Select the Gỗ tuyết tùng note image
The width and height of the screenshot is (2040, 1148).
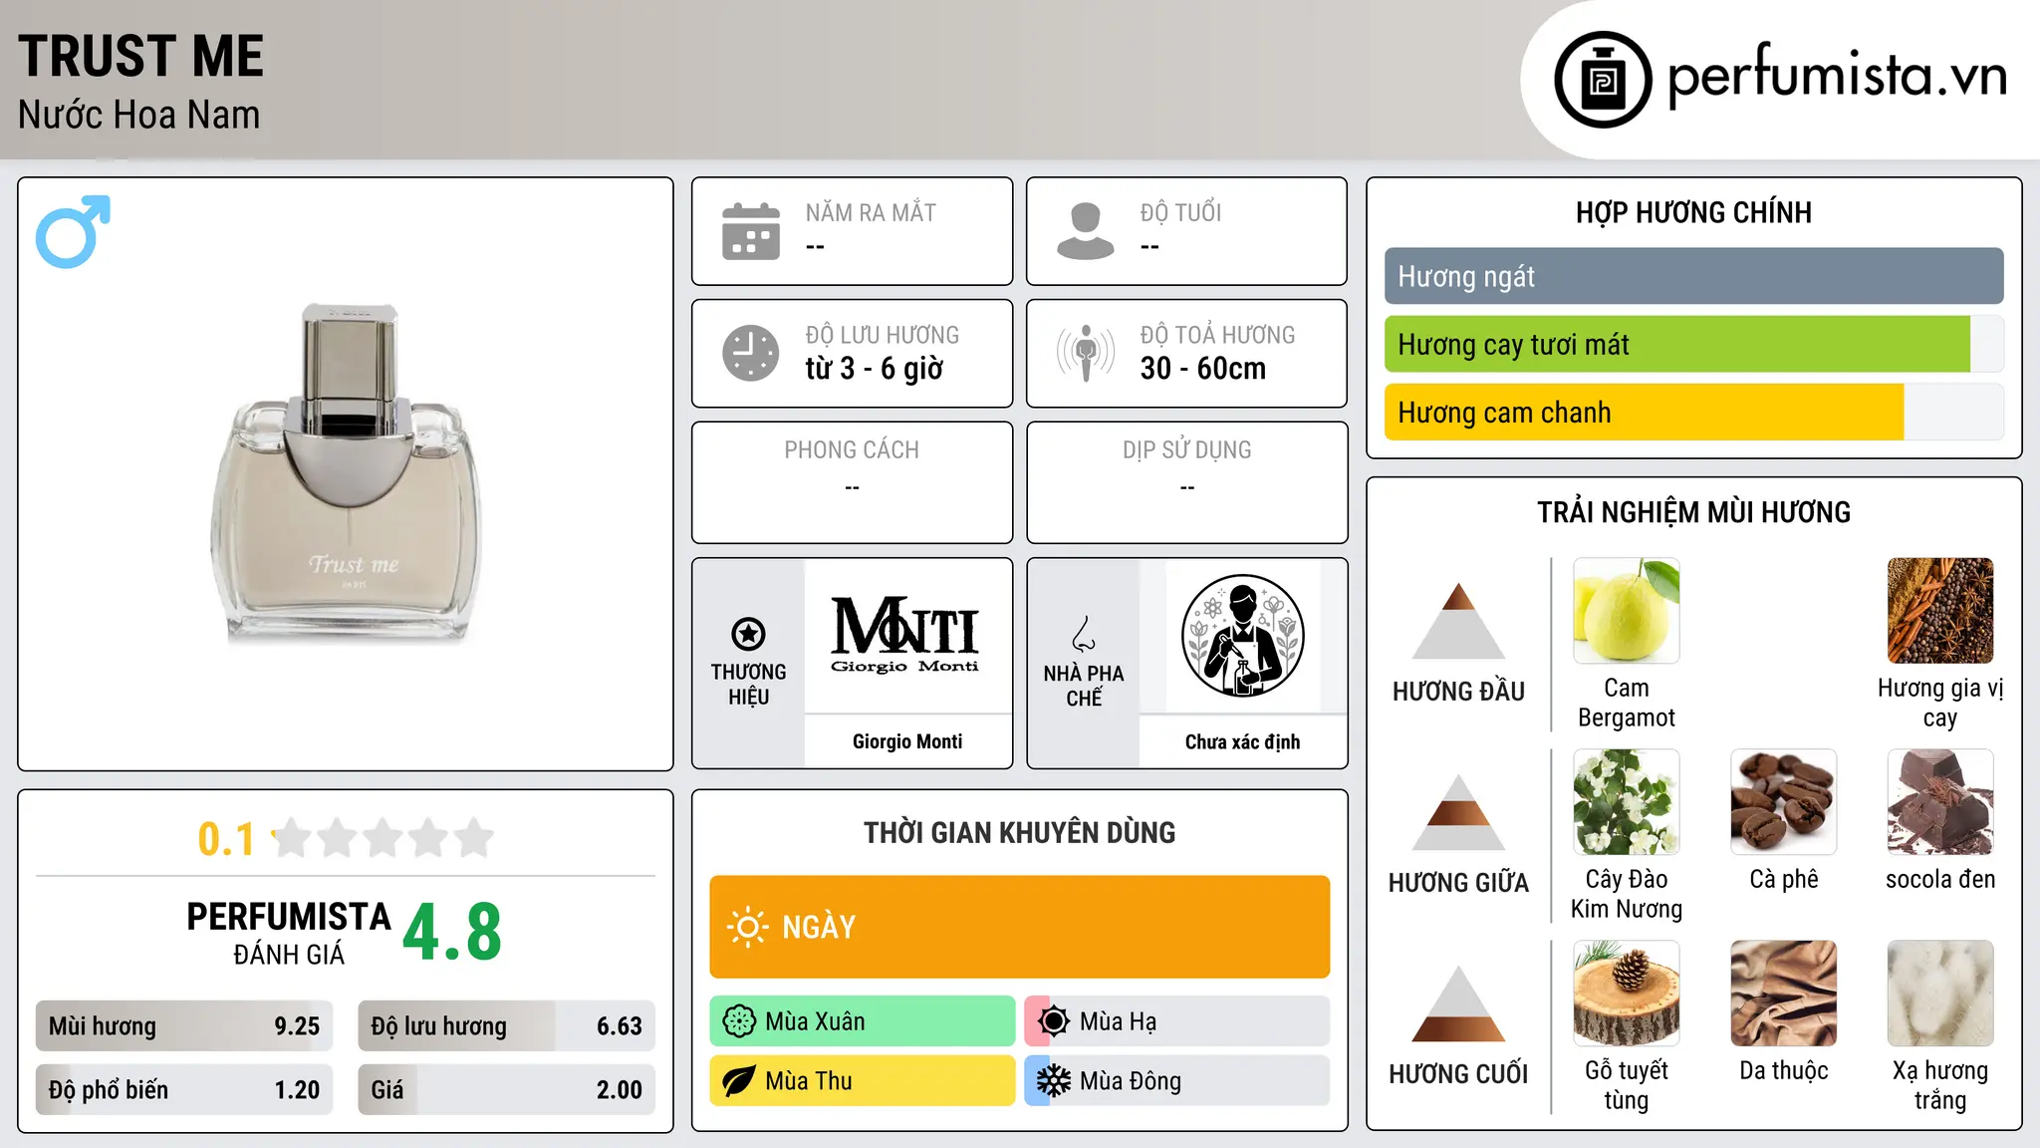[x=1627, y=994]
